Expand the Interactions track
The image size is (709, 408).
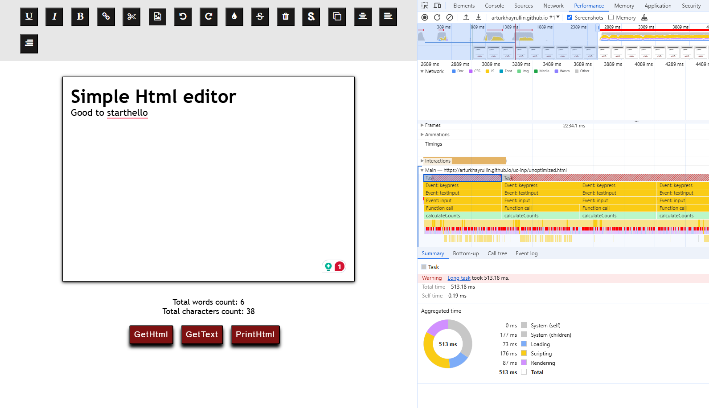422,161
